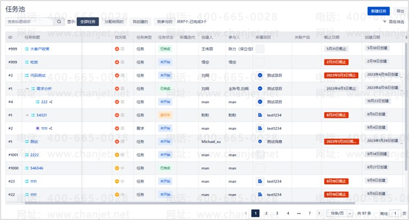The height and width of the screenshot is (220, 409).
Task: Open the 代码测试 task link
Action: pyautogui.click(x=38, y=75)
